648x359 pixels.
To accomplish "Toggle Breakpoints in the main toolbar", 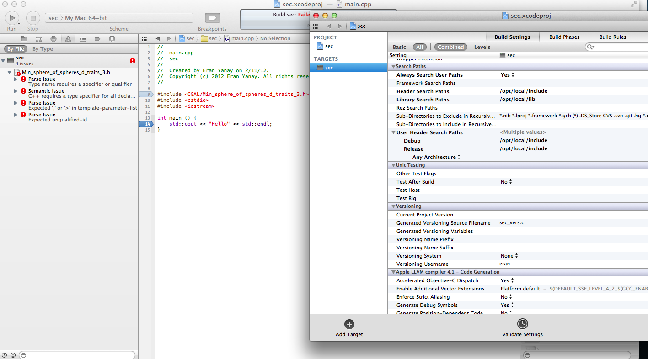I will tap(212, 18).
